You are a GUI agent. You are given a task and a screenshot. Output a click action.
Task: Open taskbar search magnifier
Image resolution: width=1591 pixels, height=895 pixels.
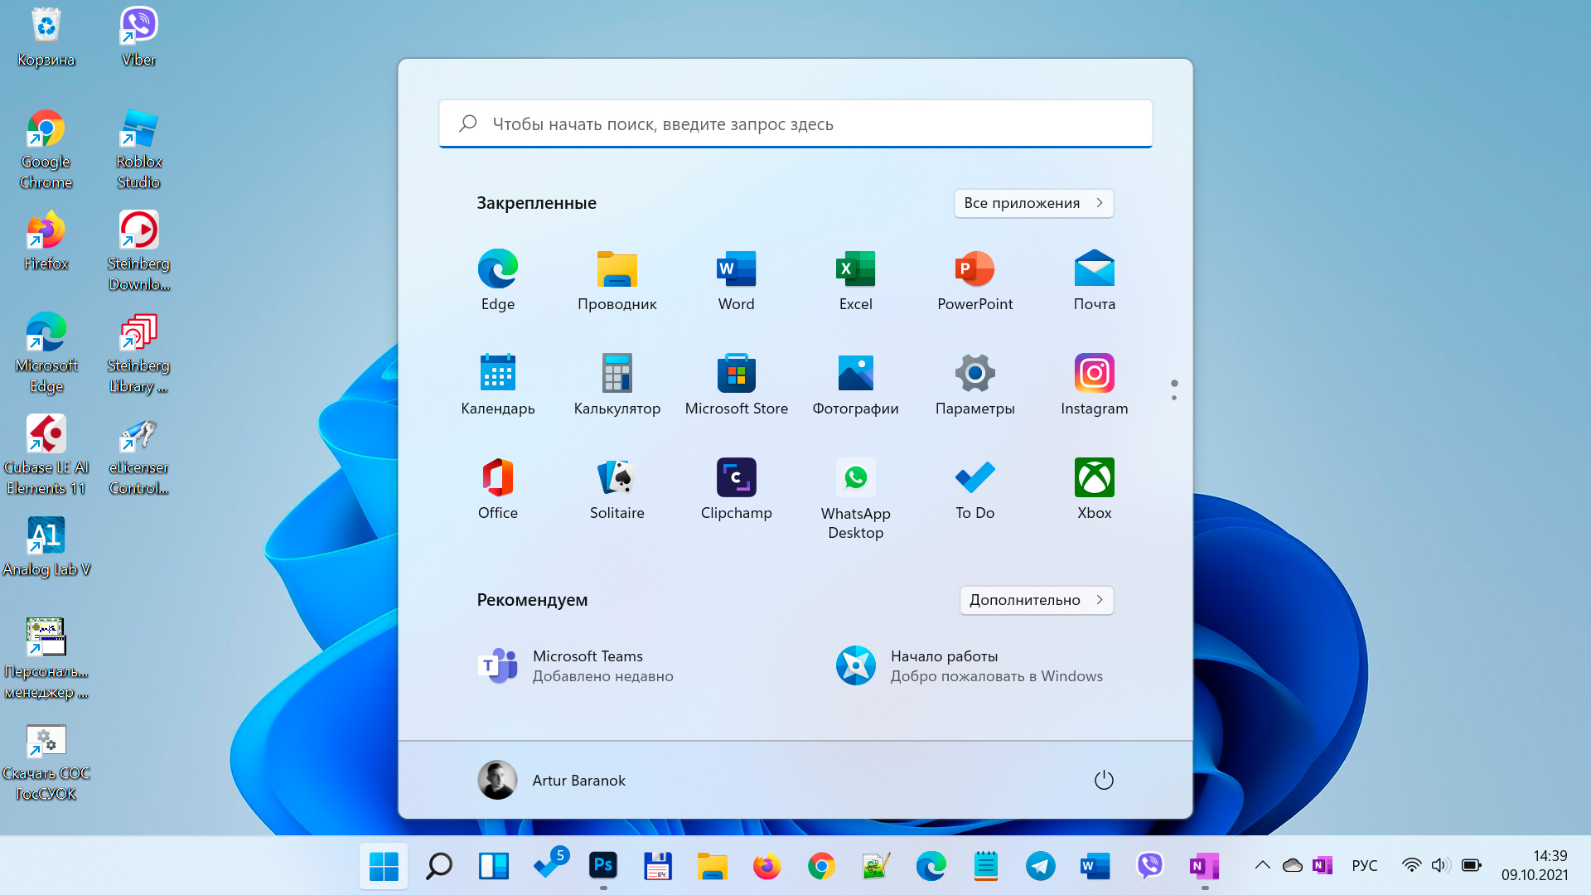click(x=438, y=866)
